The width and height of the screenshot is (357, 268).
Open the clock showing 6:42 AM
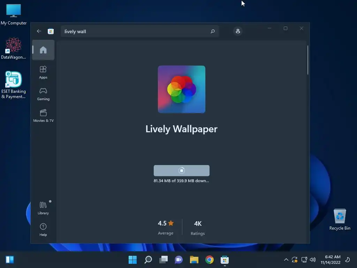[331, 260]
